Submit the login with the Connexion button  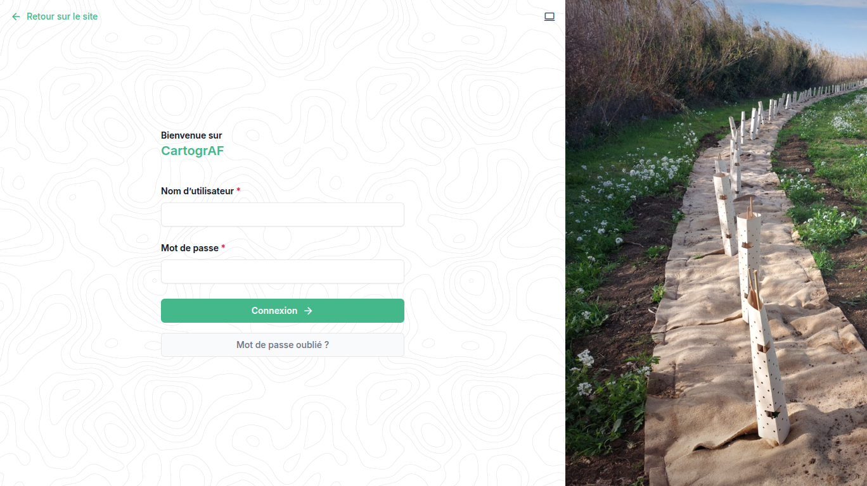coord(283,311)
